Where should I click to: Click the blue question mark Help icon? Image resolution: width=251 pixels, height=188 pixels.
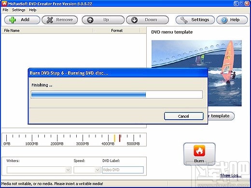224,20
